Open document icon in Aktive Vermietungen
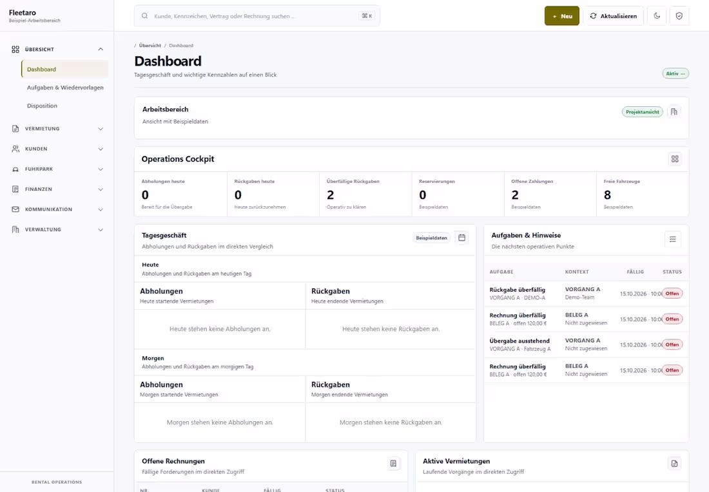709x492 pixels. pos(674,464)
